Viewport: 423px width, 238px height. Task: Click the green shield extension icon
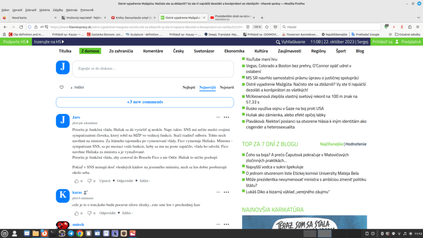tap(386, 27)
